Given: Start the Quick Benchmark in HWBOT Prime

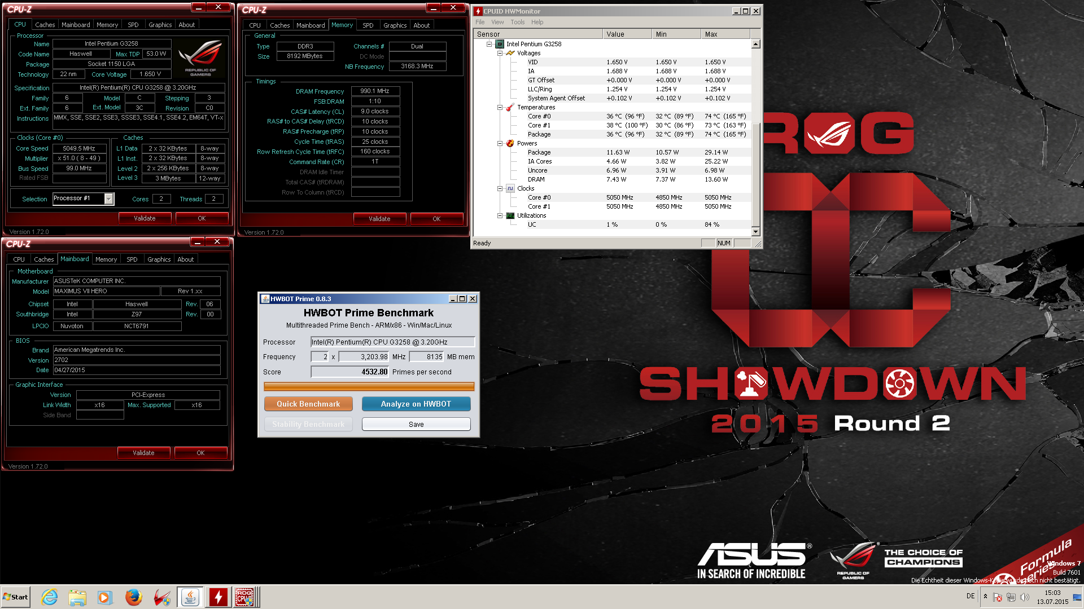Looking at the screenshot, I should pyautogui.click(x=308, y=404).
